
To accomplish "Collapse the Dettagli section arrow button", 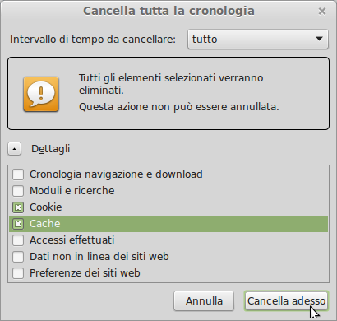I will pos(15,149).
